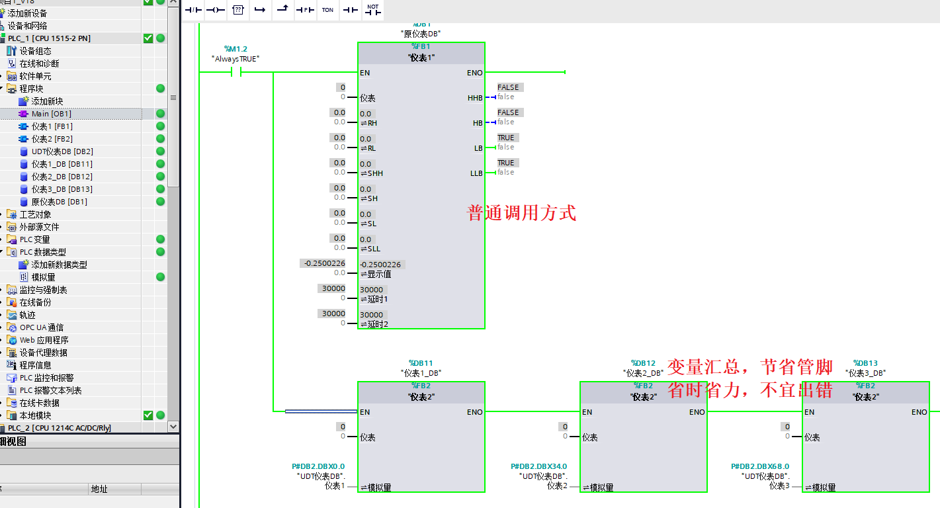Insert a normally closed contact from toolbar
Image resolution: width=940 pixels, height=508 pixels.
pyautogui.click(x=193, y=10)
